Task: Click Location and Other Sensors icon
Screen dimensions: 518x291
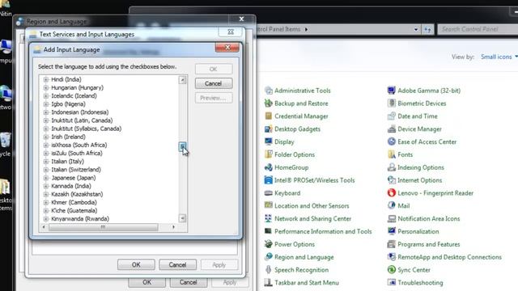Action: click(268, 205)
